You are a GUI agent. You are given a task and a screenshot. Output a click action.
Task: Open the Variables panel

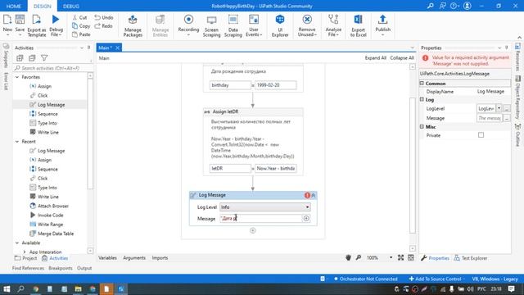click(x=107, y=258)
